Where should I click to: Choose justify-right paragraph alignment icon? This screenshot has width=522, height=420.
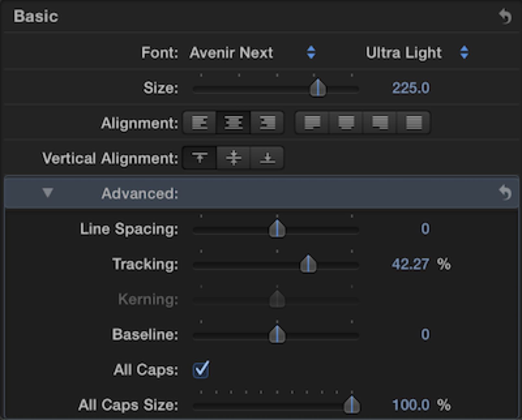[x=380, y=123]
